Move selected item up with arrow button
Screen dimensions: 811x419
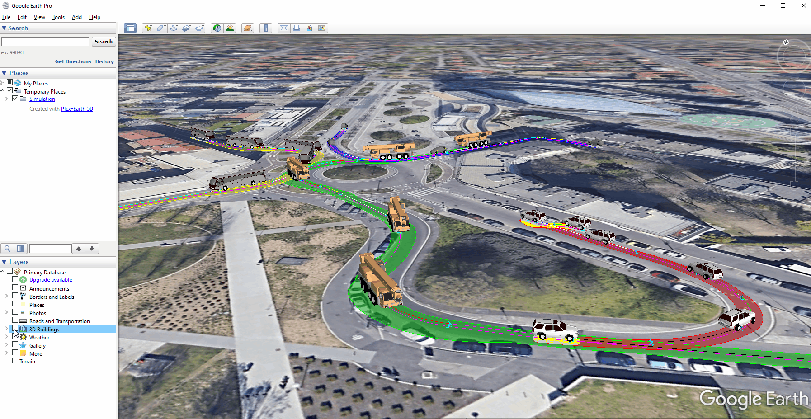click(x=79, y=249)
